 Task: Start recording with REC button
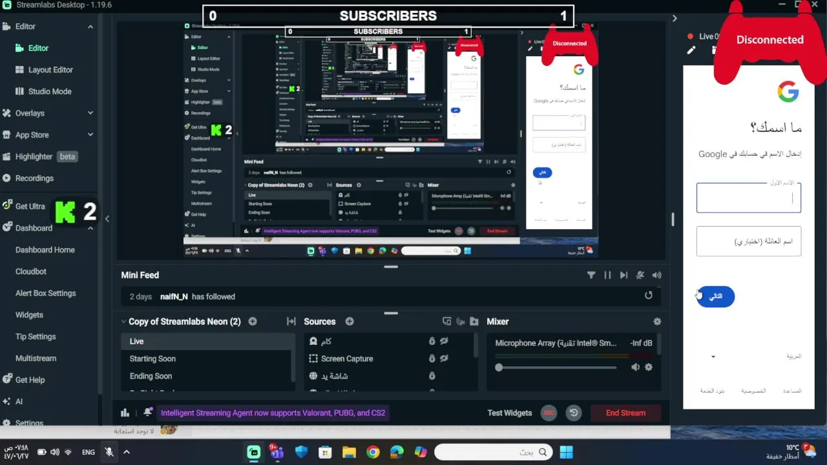click(x=549, y=413)
